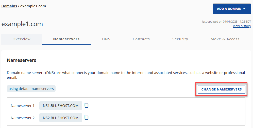The height and width of the screenshot is (128, 253).
Task: Click example1.com in the breadcrumb
Action: click(x=33, y=6)
